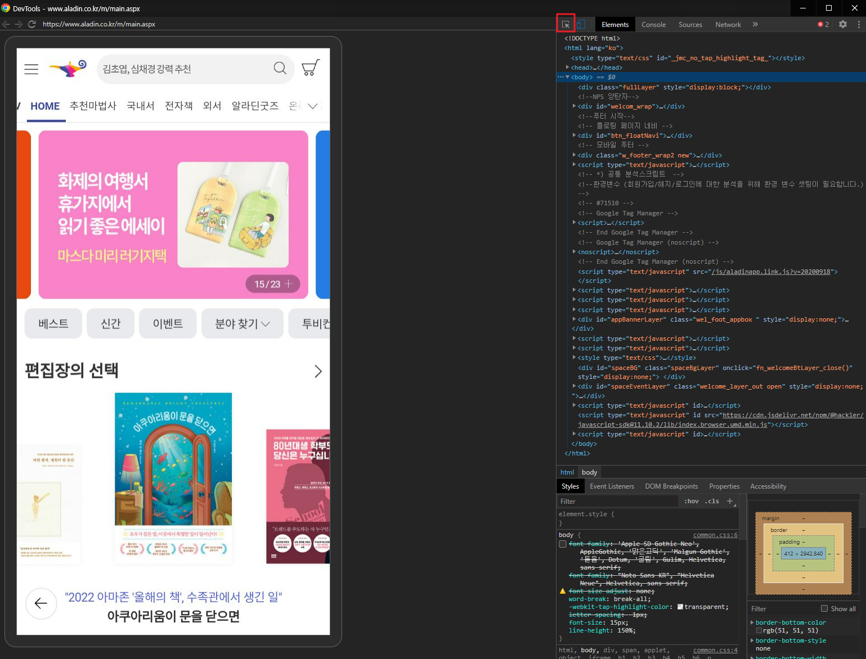Click the 베스트 button
The width and height of the screenshot is (866, 659).
click(x=53, y=323)
